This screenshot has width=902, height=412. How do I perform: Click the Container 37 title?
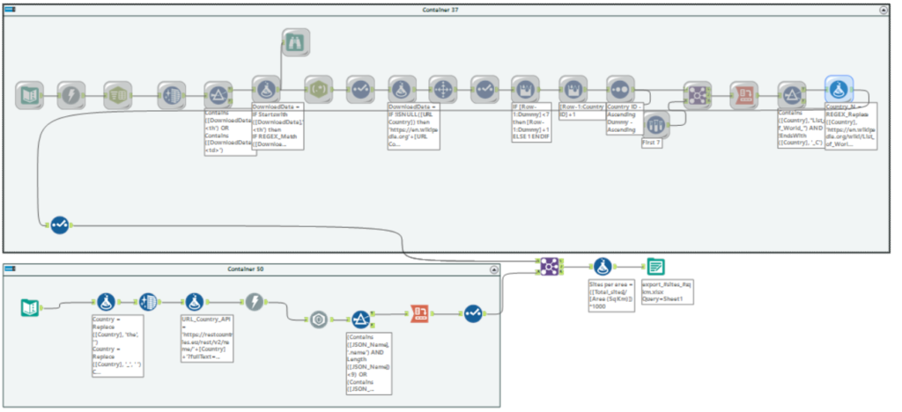click(440, 10)
